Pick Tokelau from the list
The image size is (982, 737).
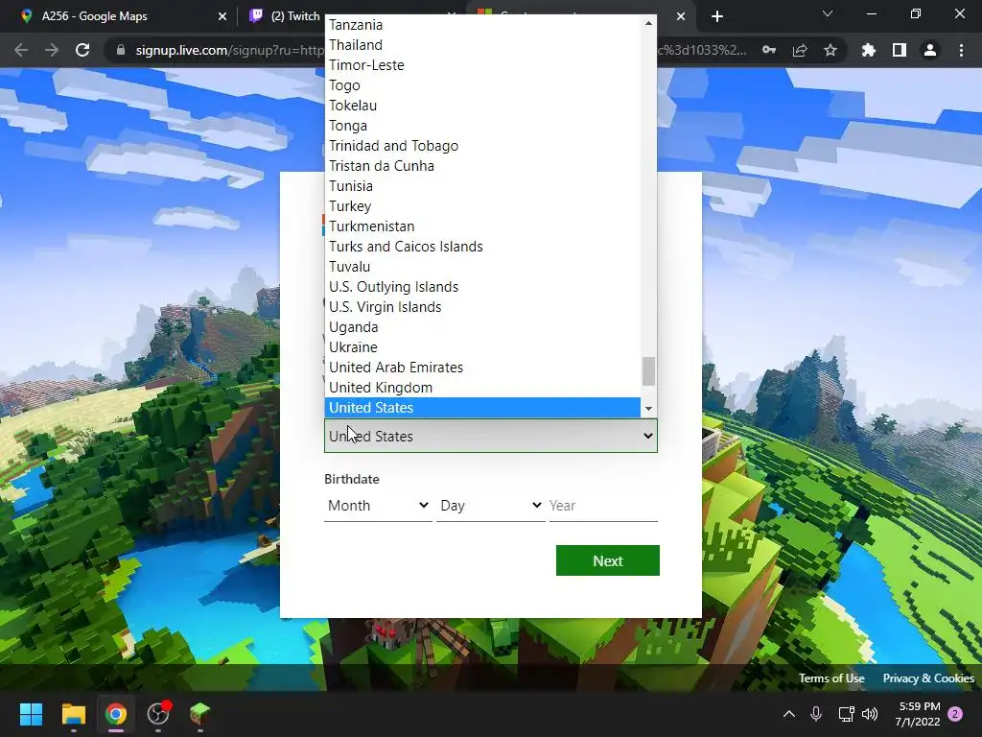coord(482,106)
